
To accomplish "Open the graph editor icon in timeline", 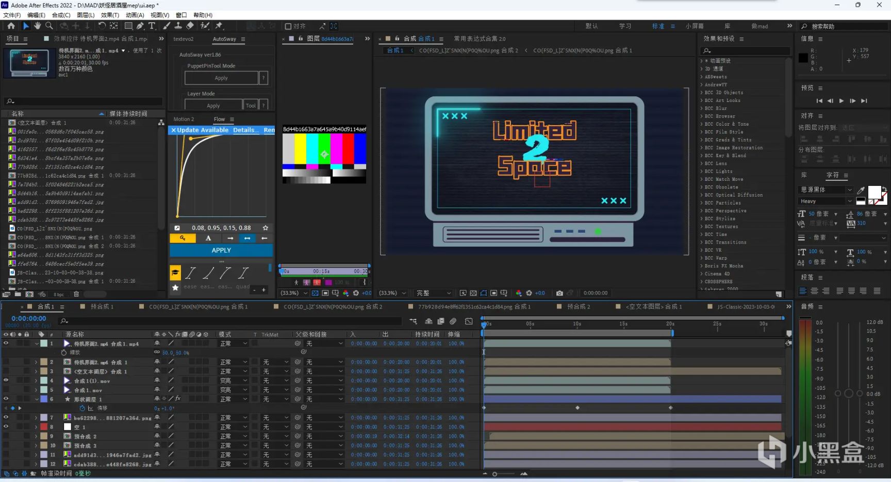I will [469, 321].
